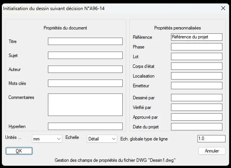Viewport: 231px width, 168px height.
Task: Select the Localisation input field
Action: coord(197,76)
